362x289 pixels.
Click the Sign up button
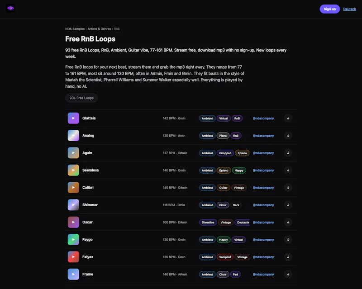pyautogui.click(x=329, y=9)
